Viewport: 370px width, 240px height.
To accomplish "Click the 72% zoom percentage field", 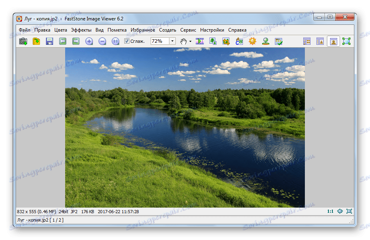I will point(160,41).
